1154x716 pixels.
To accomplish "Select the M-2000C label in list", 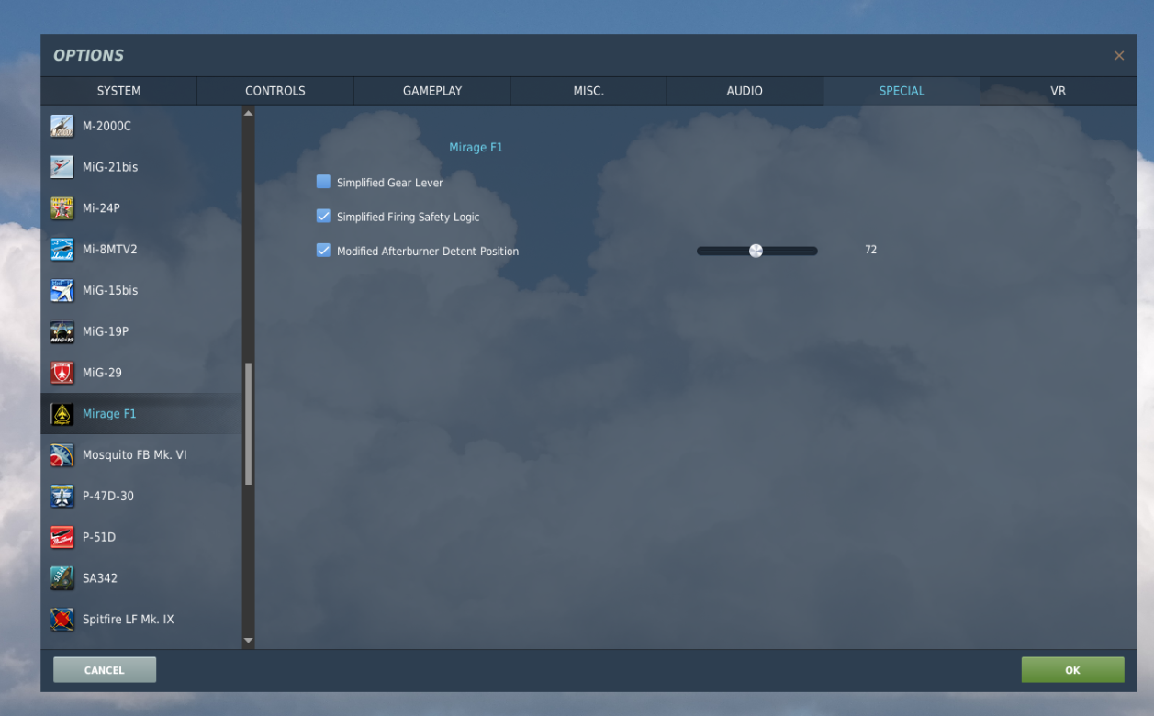I will click(106, 126).
